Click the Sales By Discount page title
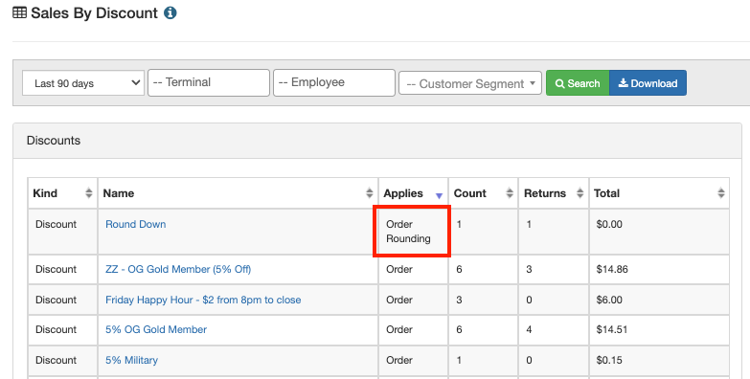Image resolution: width=750 pixels, height=379 pixels. click(x=94, y=12)
